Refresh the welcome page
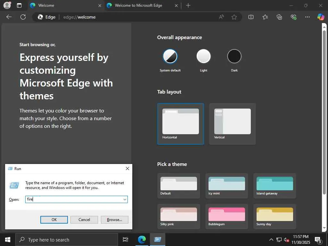 coord(23,17)
